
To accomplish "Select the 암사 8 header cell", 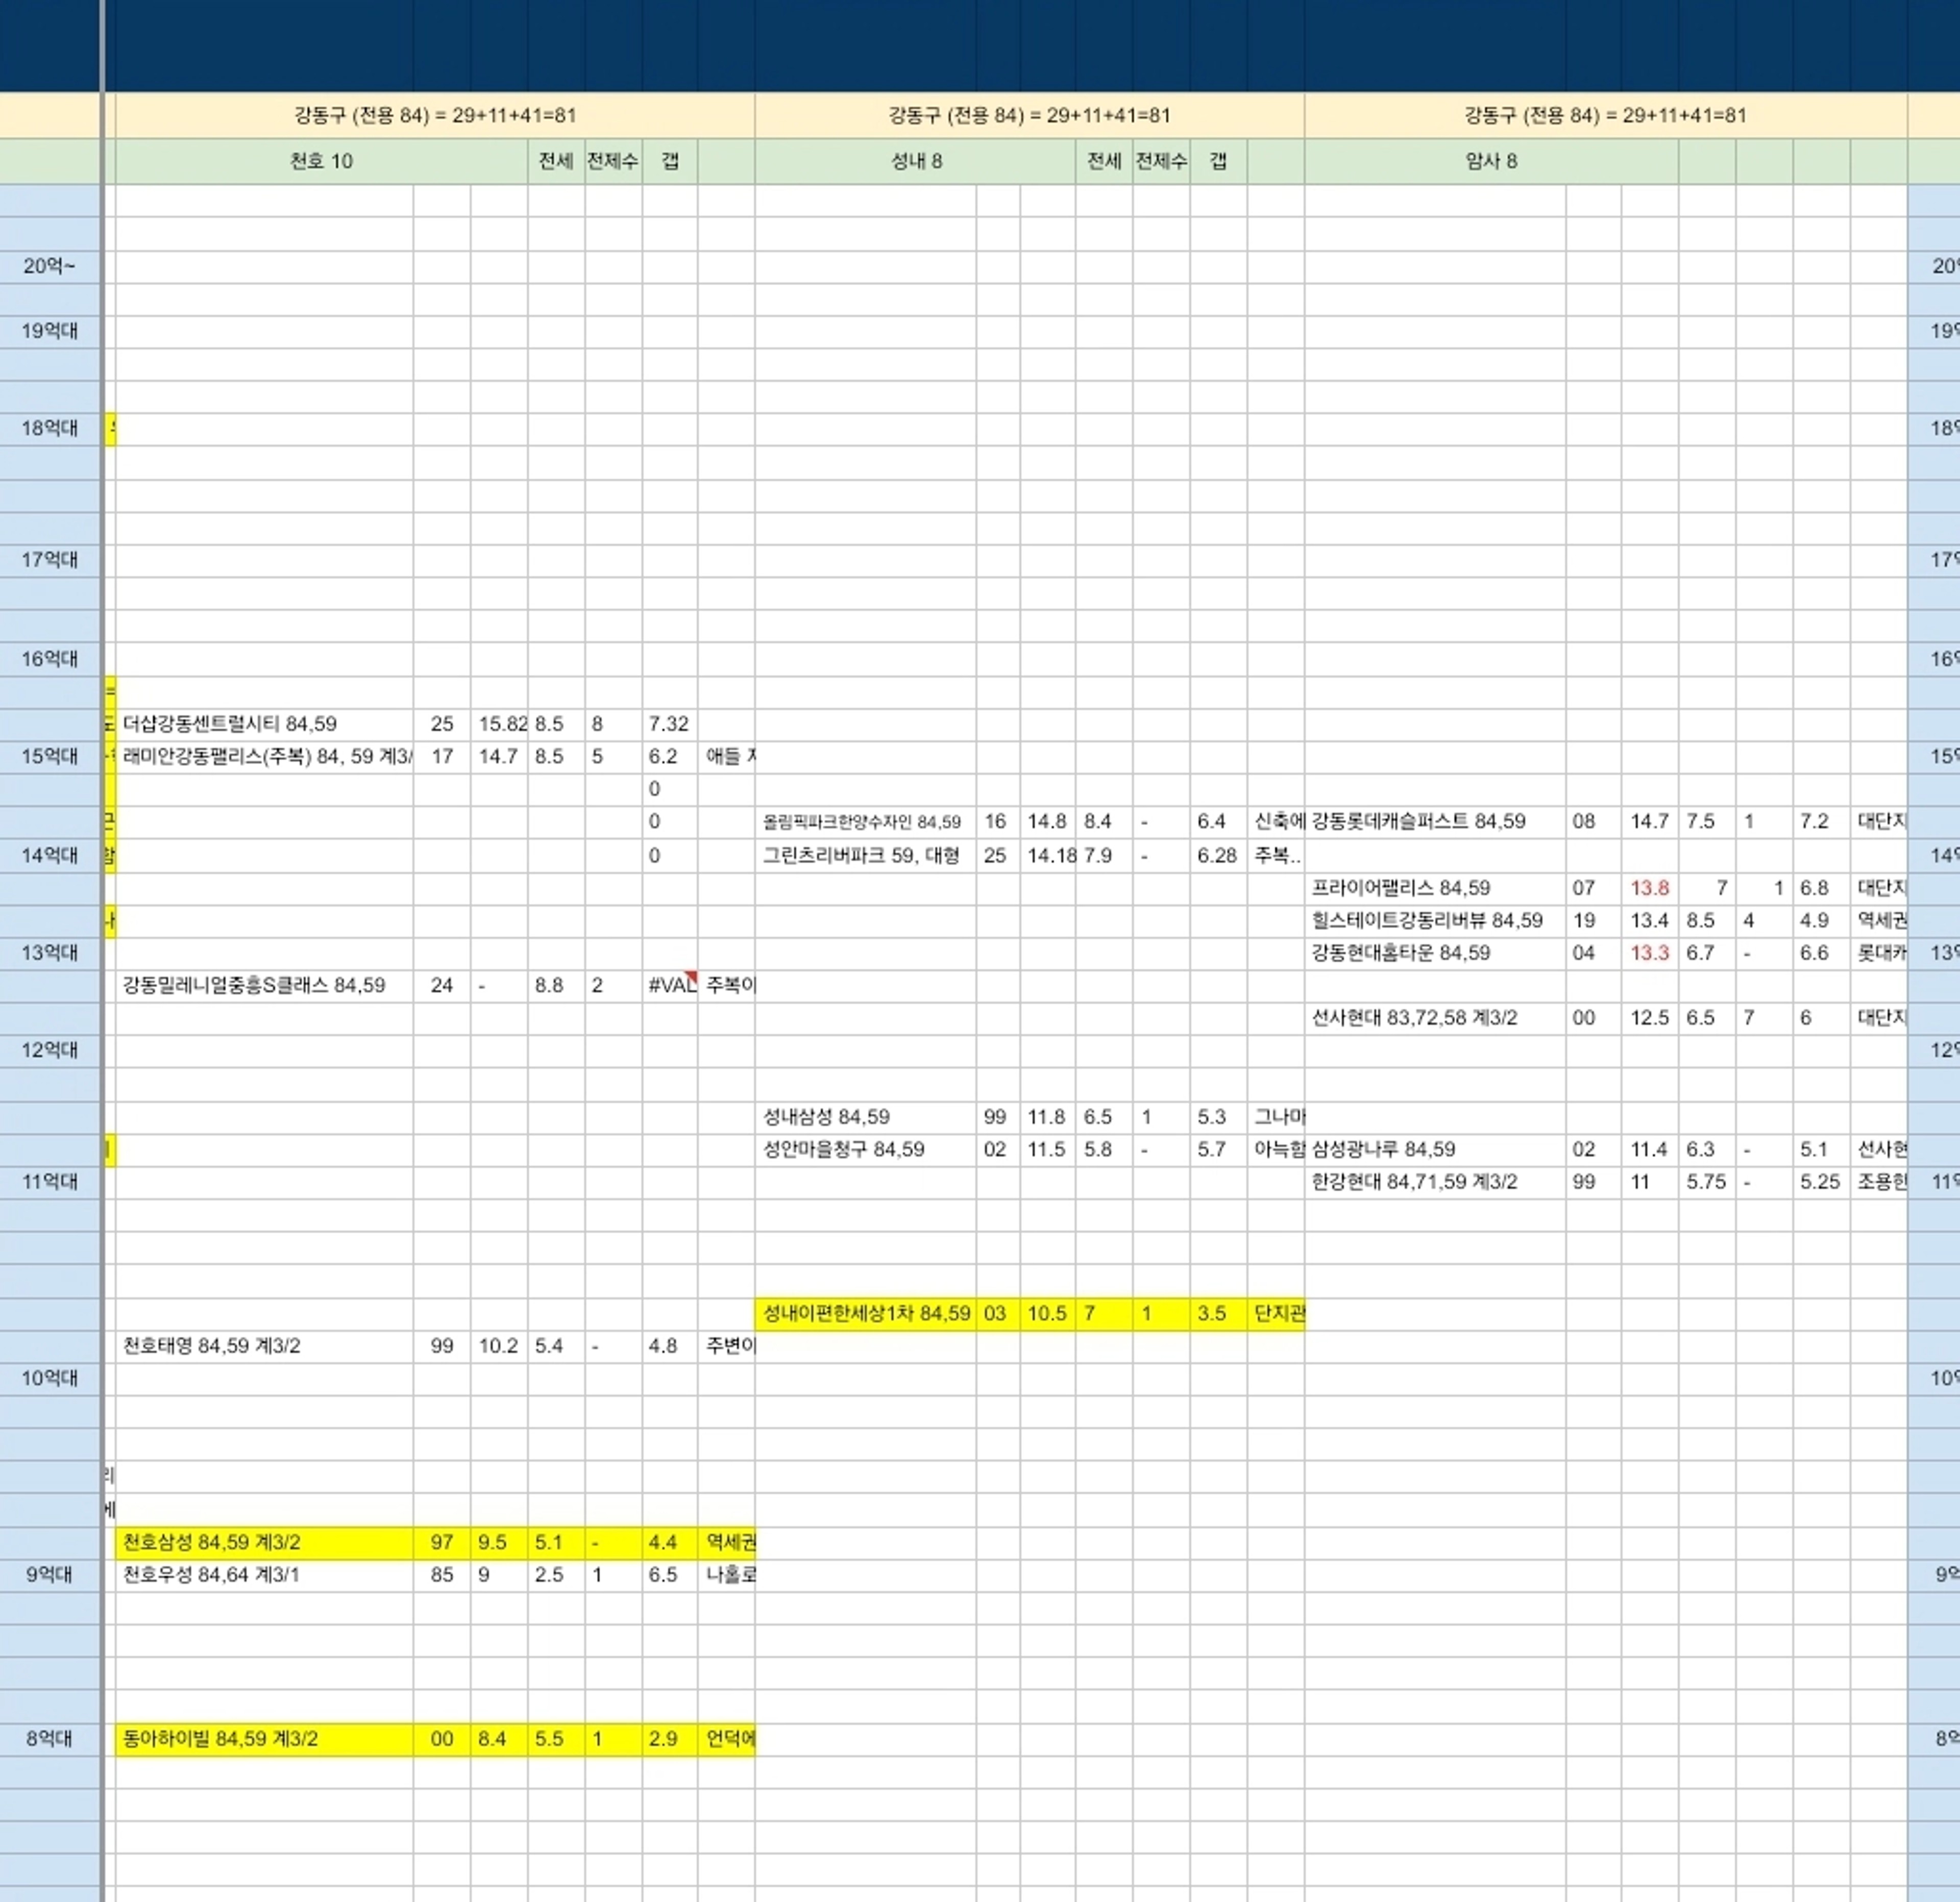I will tap(1490, 161).
